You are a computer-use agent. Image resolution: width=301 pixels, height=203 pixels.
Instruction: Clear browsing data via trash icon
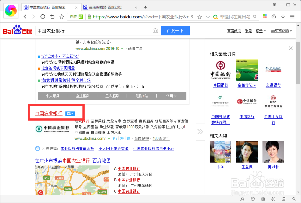[x=263, y=199]
